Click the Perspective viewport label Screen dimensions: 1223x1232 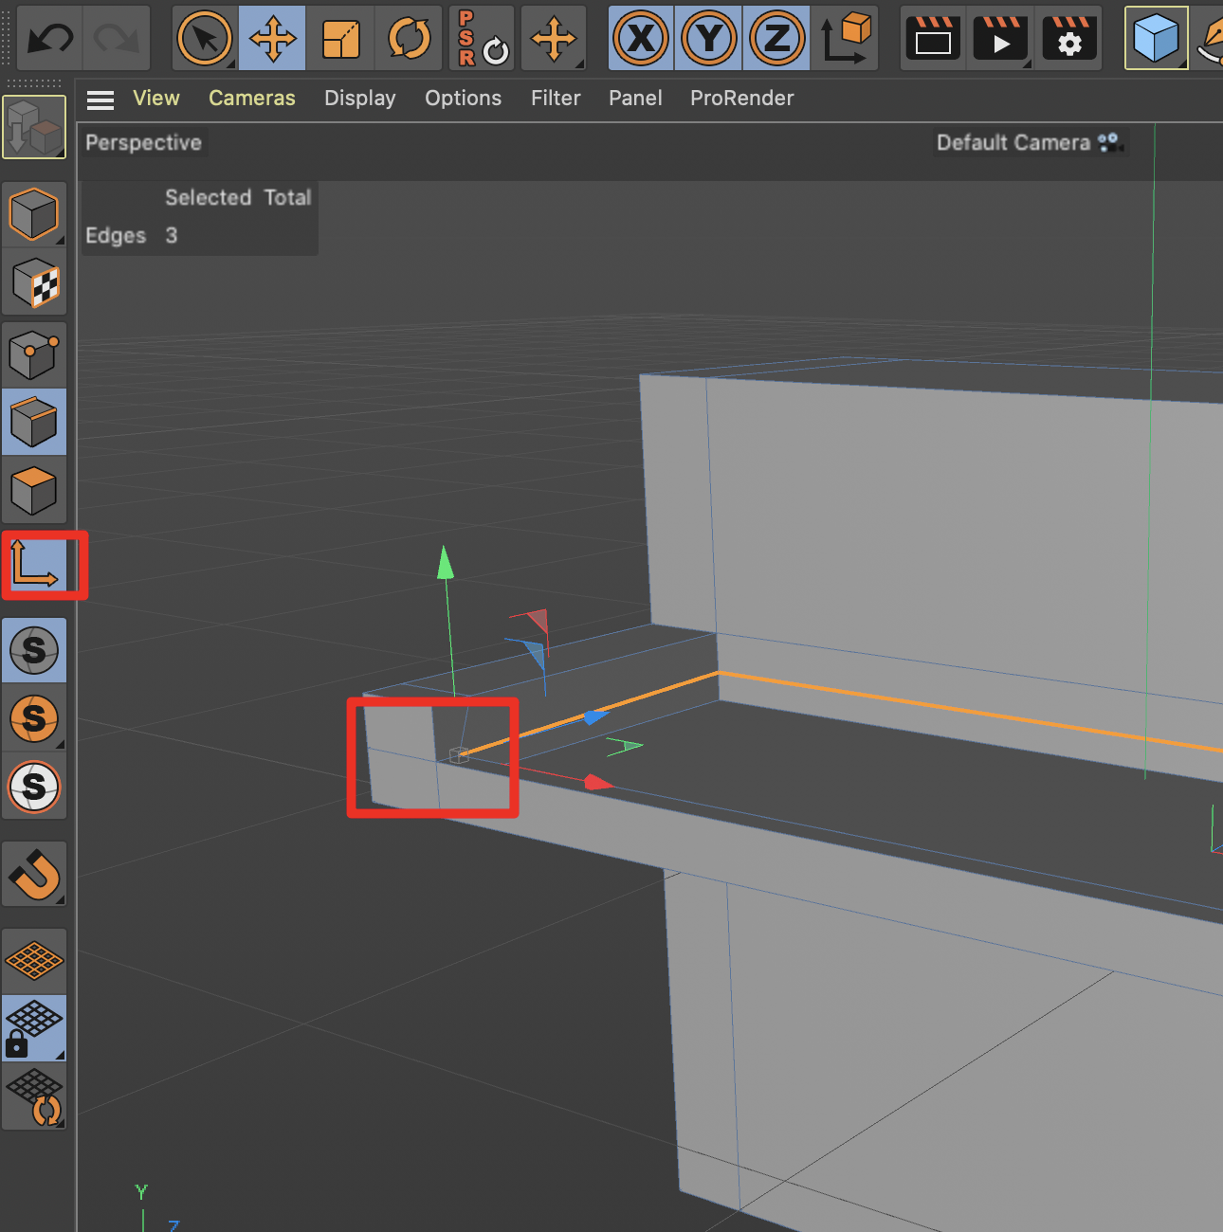pos(144,143)
